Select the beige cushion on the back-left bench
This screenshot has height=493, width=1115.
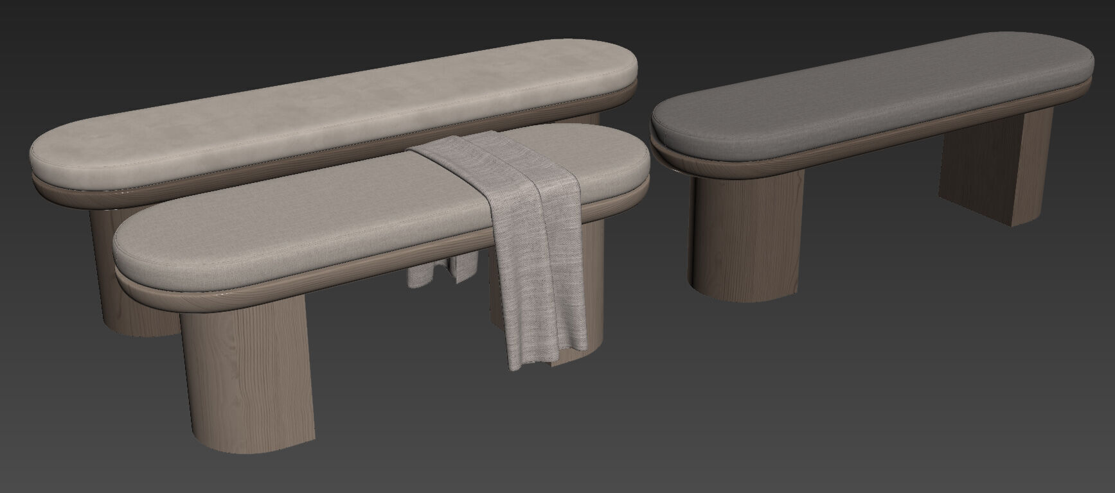(x=334, y=116)
